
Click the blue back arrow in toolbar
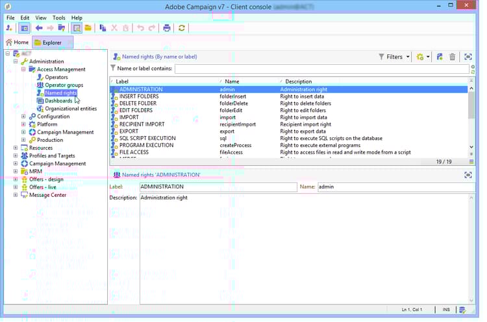coord(39,28)
